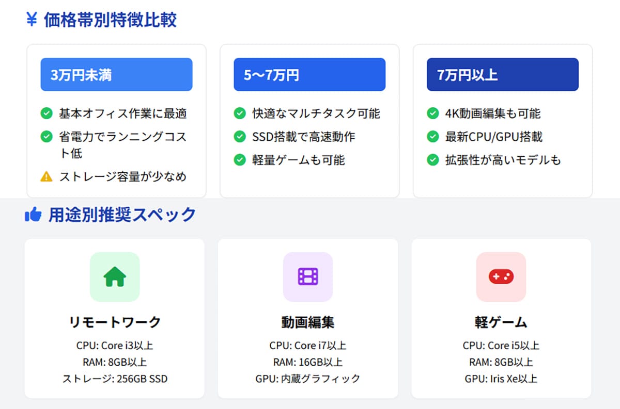The image size is (620, 409).
Task: Click the 軽ゲーム card title
Action: 501,322
